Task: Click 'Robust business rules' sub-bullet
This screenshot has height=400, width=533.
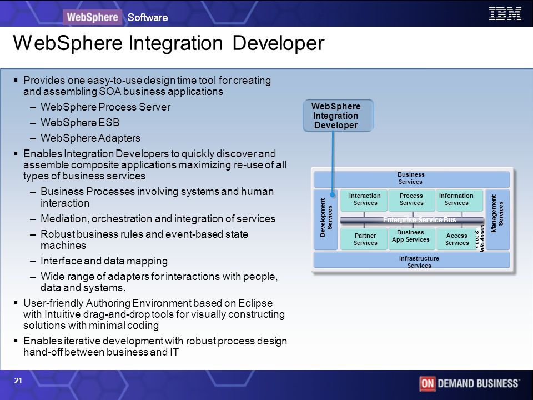Action: tap(144, 239)
